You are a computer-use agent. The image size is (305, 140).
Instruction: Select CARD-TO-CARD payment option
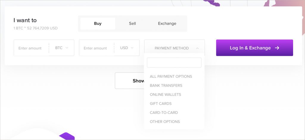click(164, 113)
